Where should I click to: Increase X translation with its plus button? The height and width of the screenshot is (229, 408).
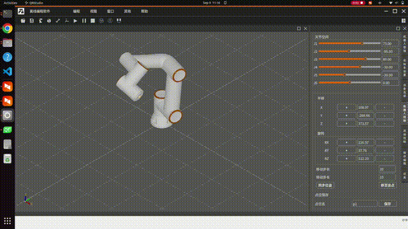click(346, 108)
